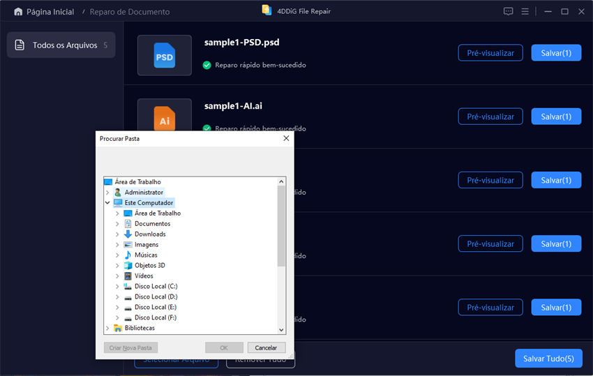Click the folder tree vertical scrollbar thumb

click(x=281, y=226)
